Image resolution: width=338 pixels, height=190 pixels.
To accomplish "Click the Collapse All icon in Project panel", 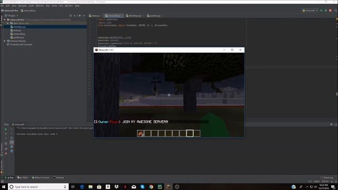I will pos(75,15).
